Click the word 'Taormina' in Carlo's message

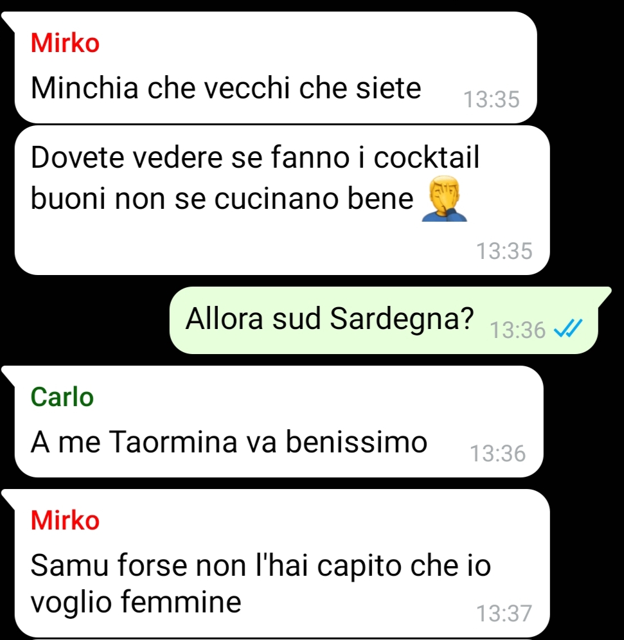click(174, 441)
